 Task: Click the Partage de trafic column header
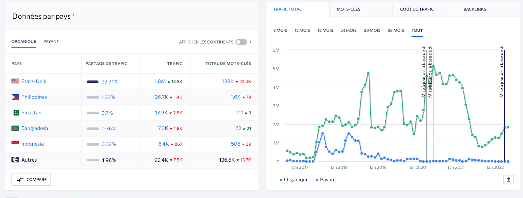(x=106, y=63)
